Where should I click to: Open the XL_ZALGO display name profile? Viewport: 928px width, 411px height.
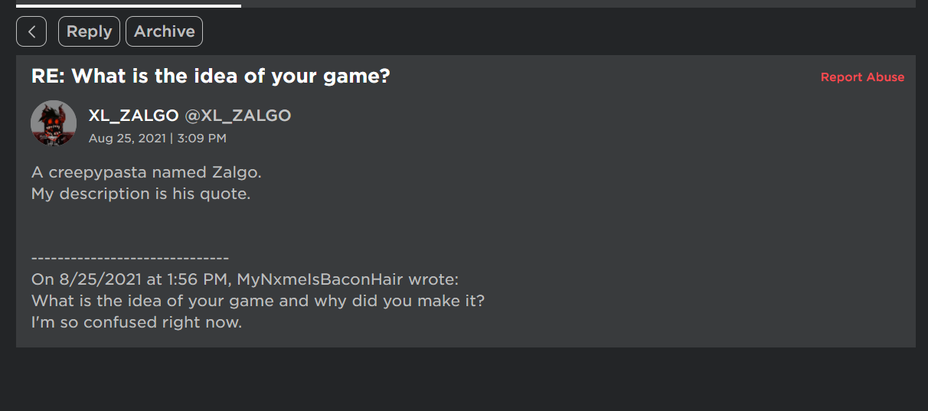click(134, 116)
